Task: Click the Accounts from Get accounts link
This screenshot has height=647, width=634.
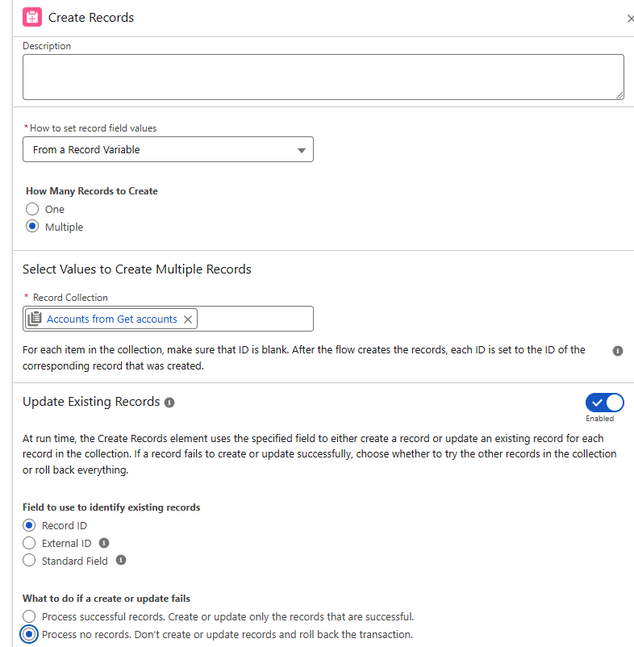Action: pyautogui.click(x=112, y=319)
